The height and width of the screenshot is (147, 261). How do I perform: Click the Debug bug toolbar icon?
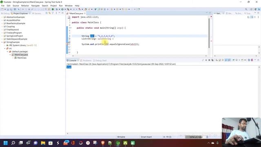click(x=57, y=9)
